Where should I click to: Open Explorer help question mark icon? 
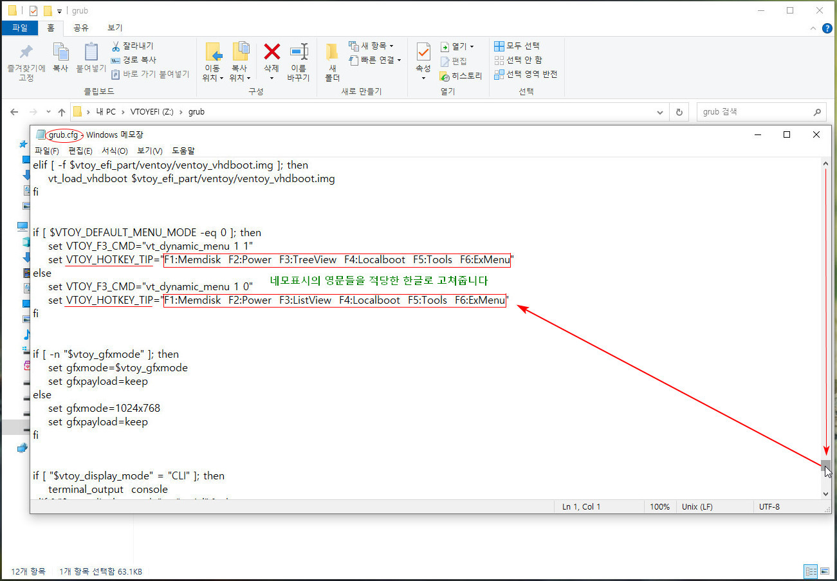827,28
